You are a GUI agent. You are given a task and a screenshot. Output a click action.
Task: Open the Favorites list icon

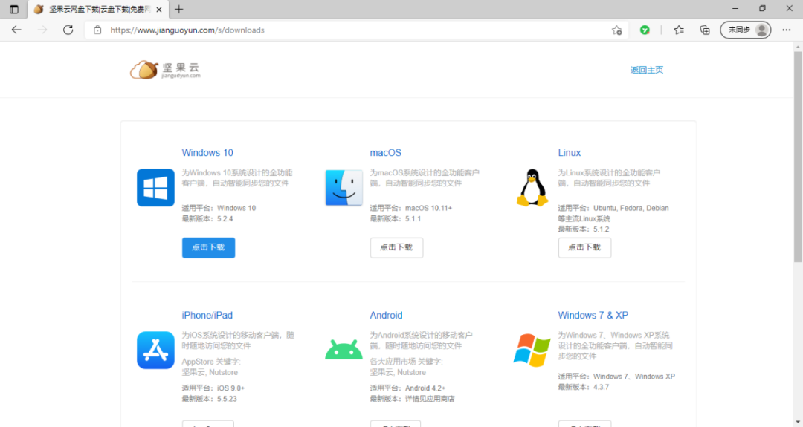tap(679, 30)
